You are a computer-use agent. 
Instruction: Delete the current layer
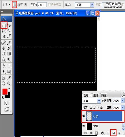point(119,133)
